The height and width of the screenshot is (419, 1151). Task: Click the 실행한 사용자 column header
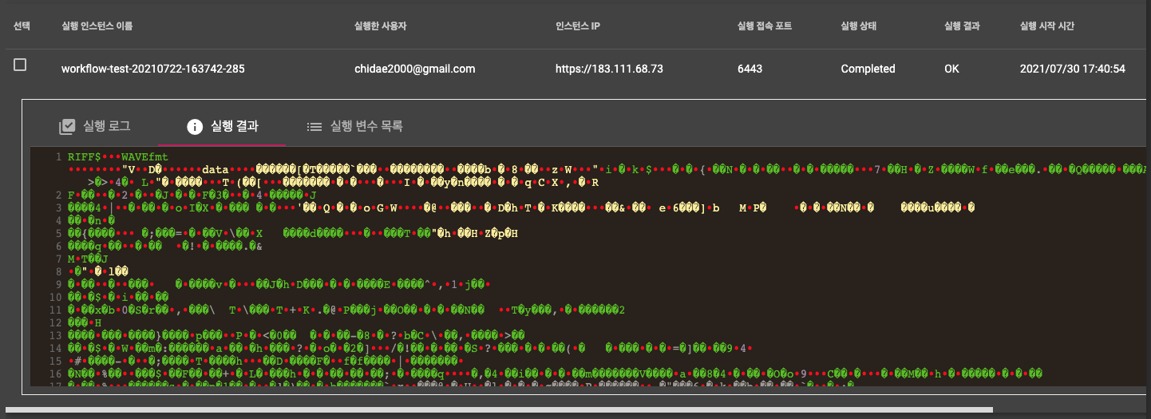click(x=380, y=26)
